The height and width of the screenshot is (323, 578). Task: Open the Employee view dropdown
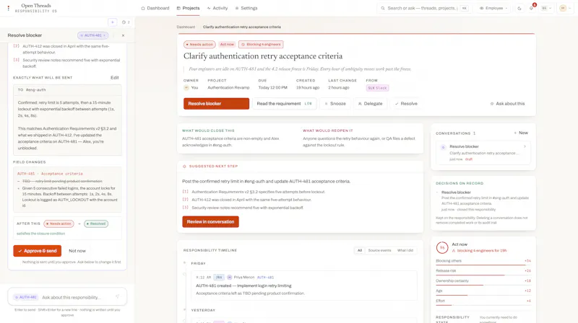[493, 8]
